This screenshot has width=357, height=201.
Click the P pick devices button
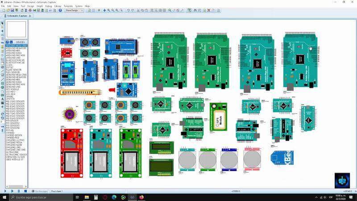(x=7, y=42)
